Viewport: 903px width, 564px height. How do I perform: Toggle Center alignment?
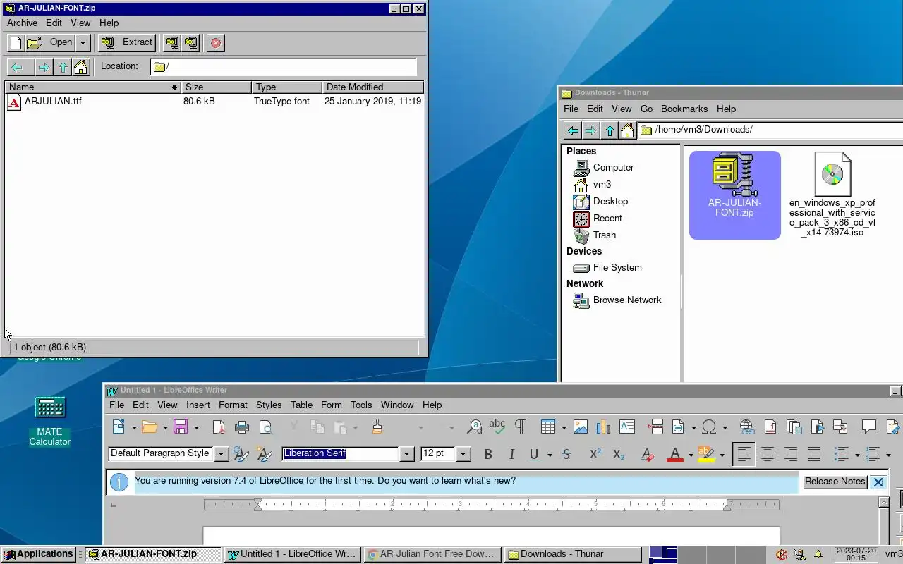coord(767,455)
